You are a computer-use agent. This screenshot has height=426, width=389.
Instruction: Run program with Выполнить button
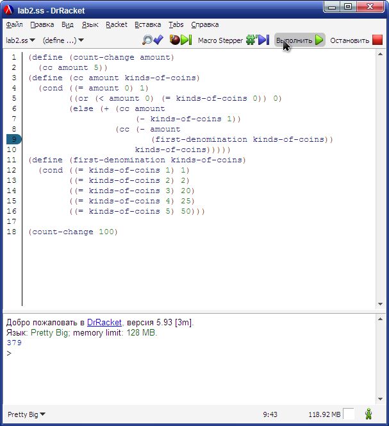(300, 40)
